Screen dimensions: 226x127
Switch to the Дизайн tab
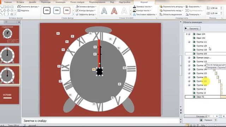[x=32, y=2]
